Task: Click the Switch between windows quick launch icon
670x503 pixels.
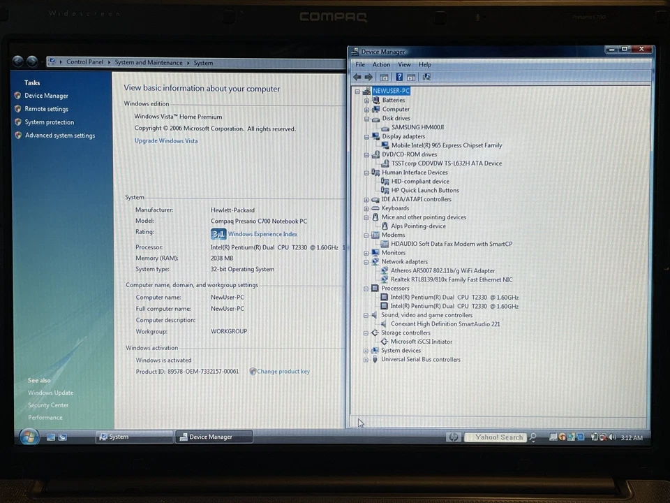Action: (62, 437)
